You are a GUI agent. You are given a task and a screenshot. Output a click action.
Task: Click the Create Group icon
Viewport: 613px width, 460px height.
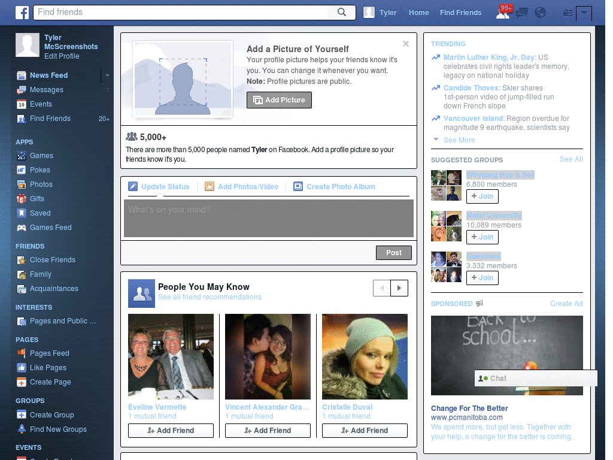22,414
